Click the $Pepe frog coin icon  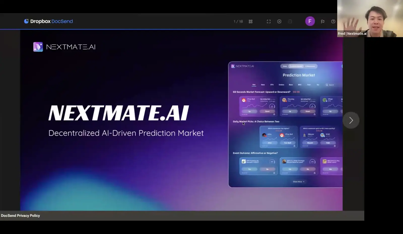coord(325,100)
